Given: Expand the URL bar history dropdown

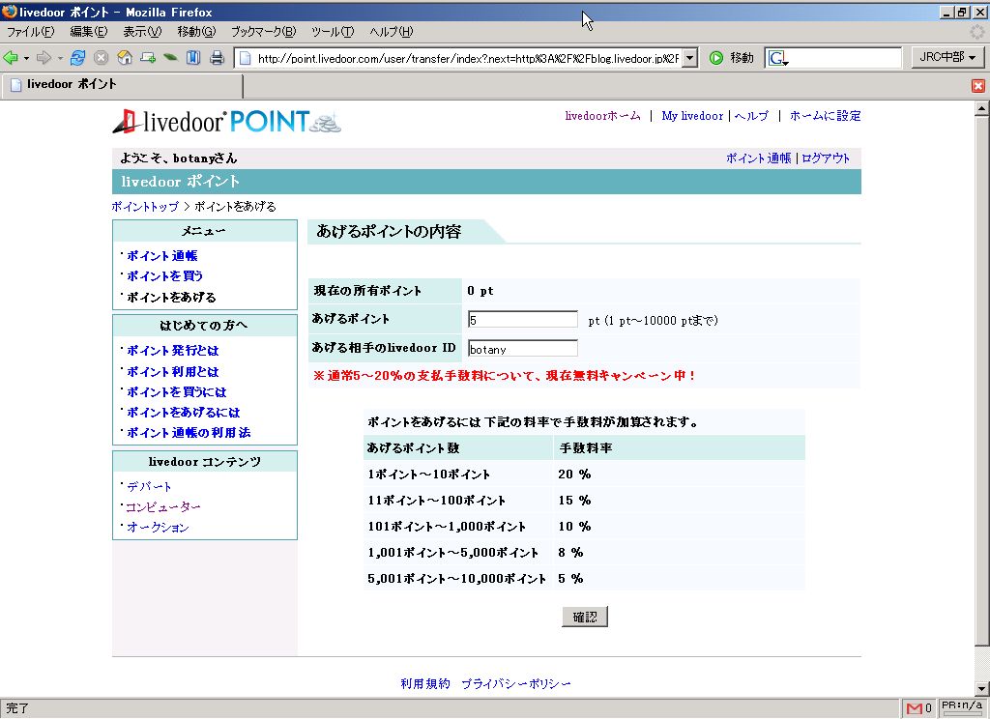Looking at the screenshot, I should pos(690,59).
